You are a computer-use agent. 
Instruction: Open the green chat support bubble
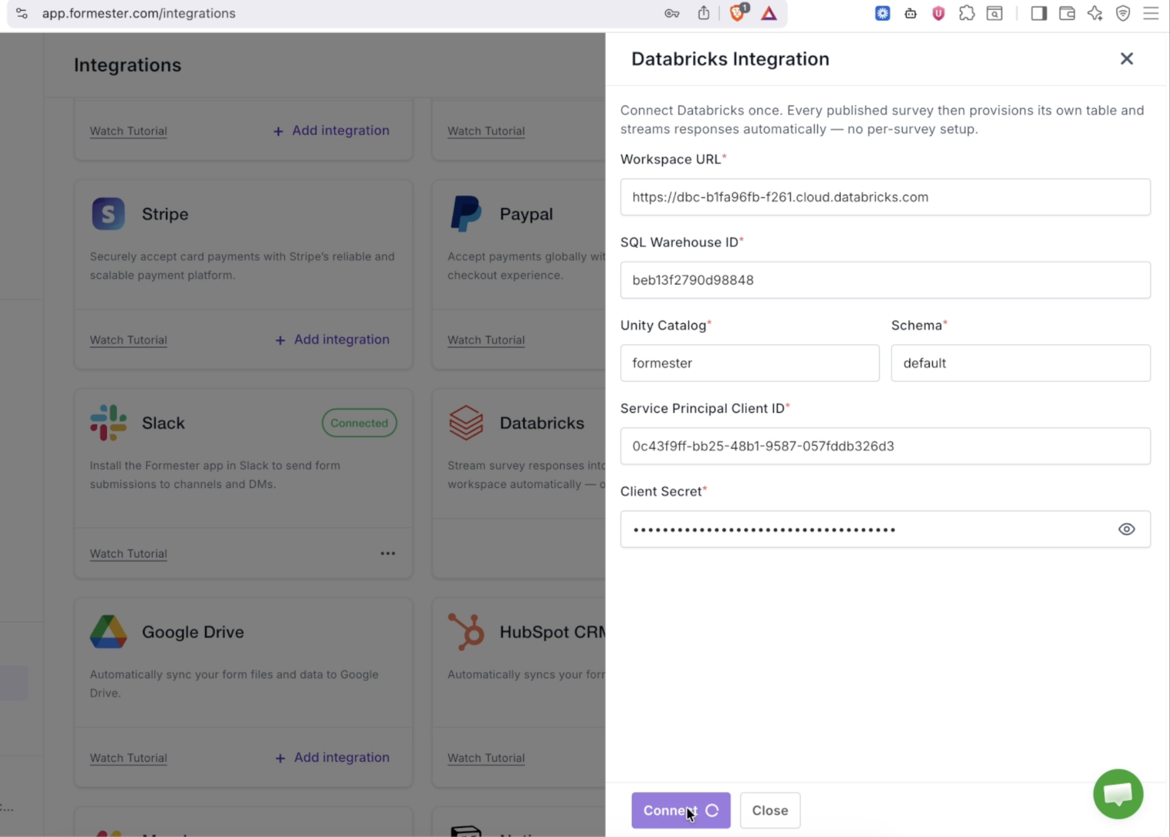click(x=1118, y=794)
